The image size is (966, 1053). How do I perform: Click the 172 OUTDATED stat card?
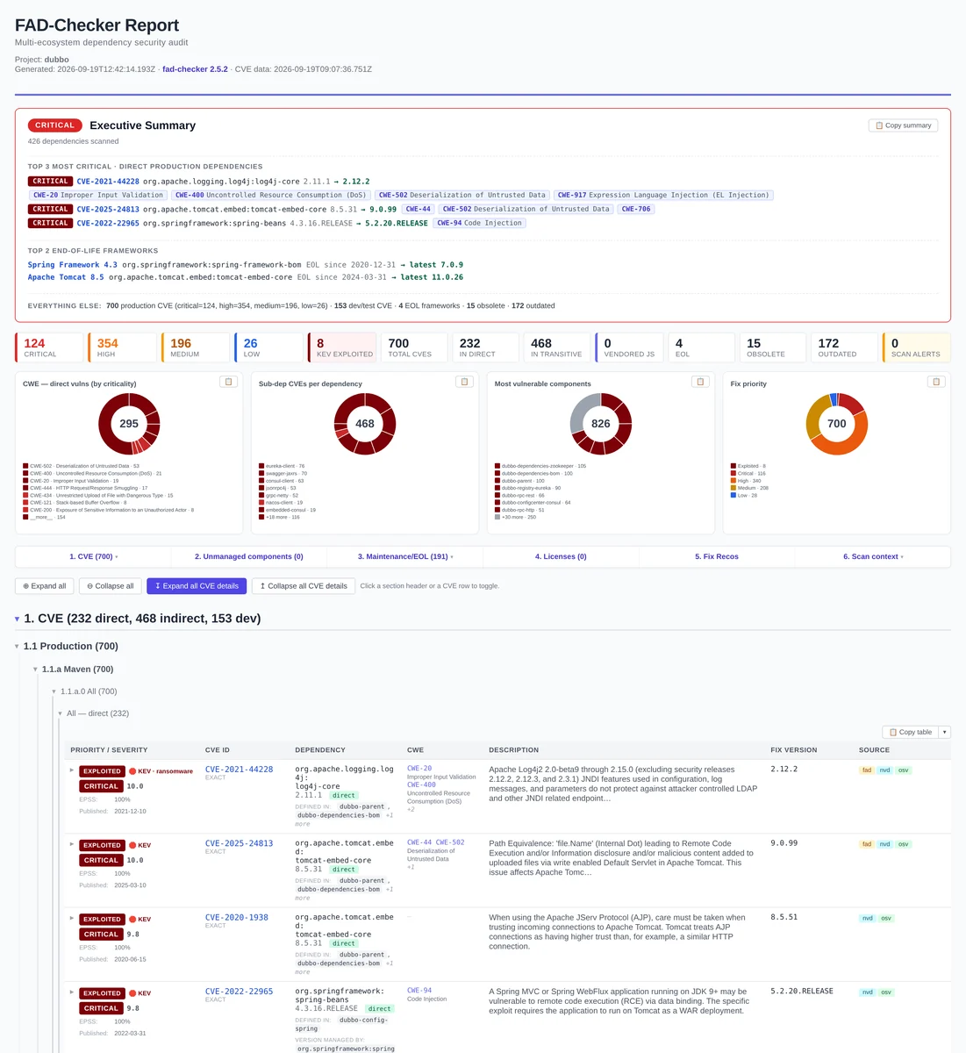pyautogui.click(x=844, y=347)
